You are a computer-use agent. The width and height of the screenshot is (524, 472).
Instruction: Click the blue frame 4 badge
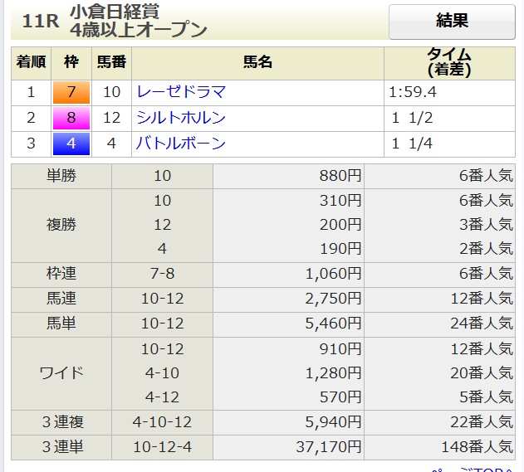71,144
